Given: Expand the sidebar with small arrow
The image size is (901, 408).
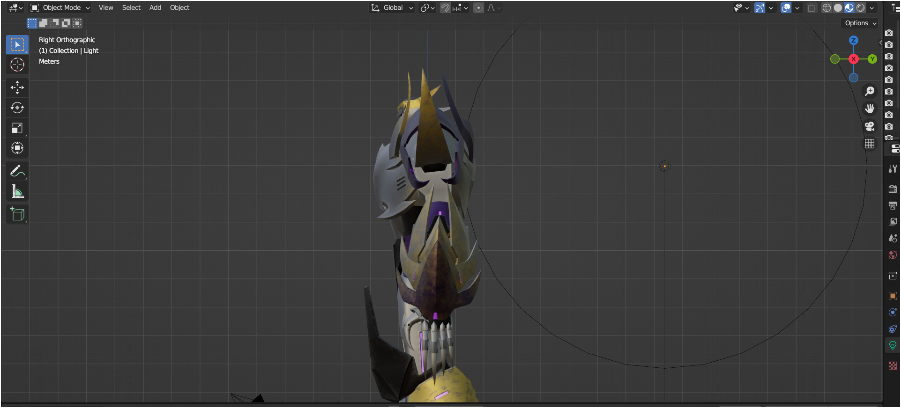Looking at the screenshot, I should point(880,43).
